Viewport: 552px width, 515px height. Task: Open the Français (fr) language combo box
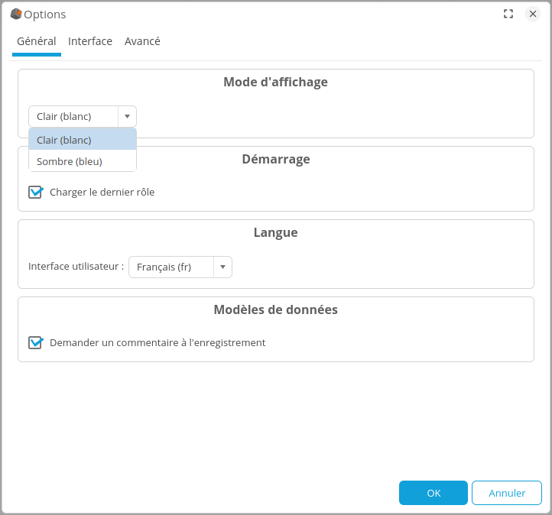(x=170, y=267)
